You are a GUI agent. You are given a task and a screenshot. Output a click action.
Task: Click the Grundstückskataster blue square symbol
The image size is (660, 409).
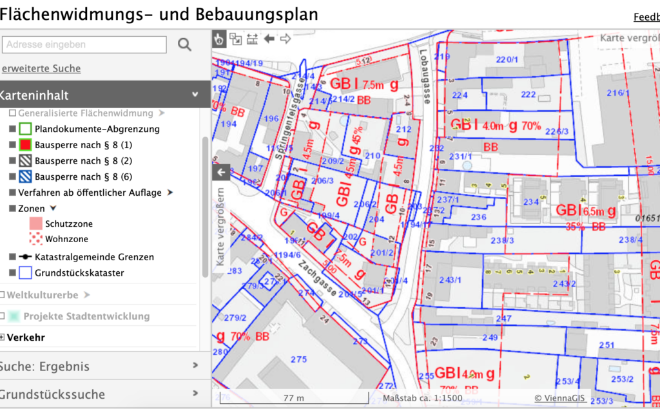coord(25,272)
